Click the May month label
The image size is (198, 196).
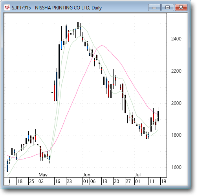pyautogui.click(x=43, y=175)
